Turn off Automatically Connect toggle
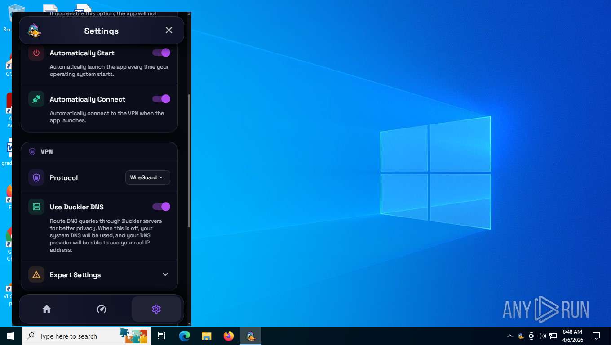 161,99
